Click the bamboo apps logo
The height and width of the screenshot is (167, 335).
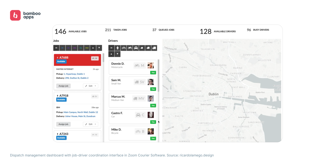pyautogui.click(x=25, y=15)
